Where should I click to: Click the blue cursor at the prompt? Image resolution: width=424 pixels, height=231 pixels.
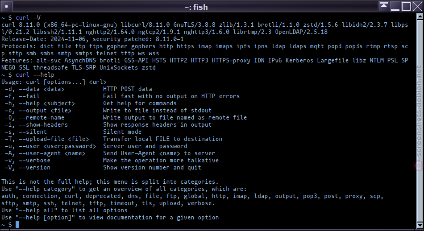pos(17,224)
